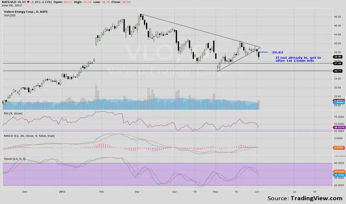Click the 50.0000 RSI scale label
Image resolution: width=346 pixels, height=204 pixels.
point(339,124)
